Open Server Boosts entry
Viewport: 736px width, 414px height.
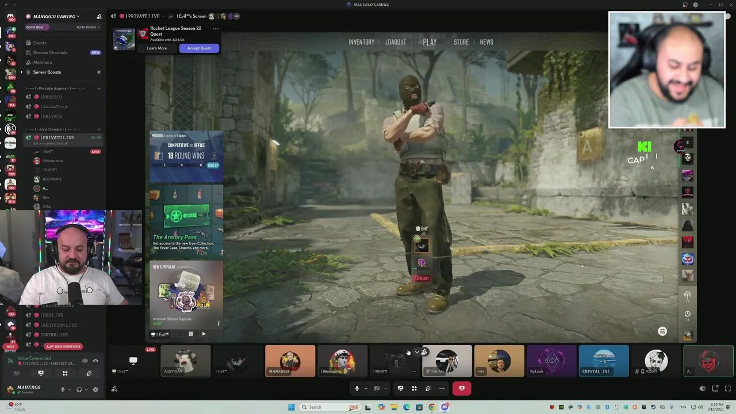tap(63, 72)
